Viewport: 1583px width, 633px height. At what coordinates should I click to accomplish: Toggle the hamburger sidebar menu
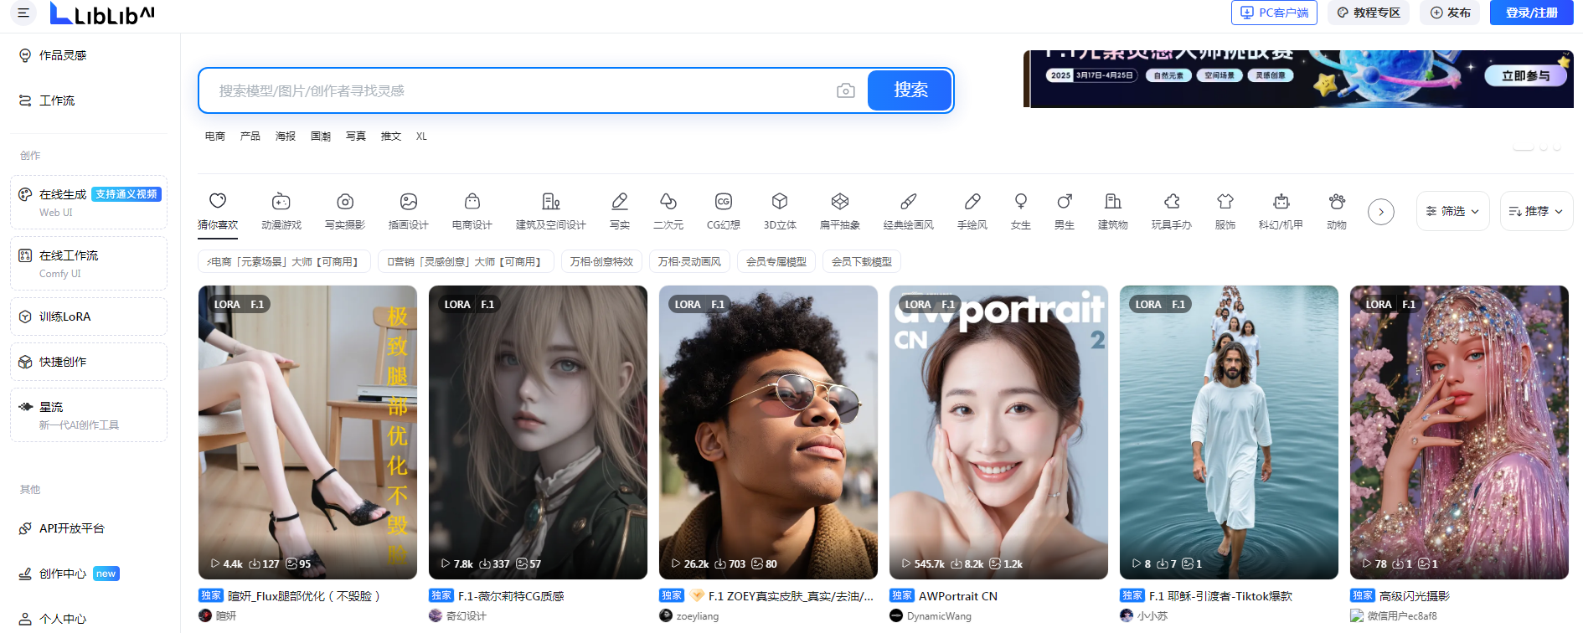23,13
